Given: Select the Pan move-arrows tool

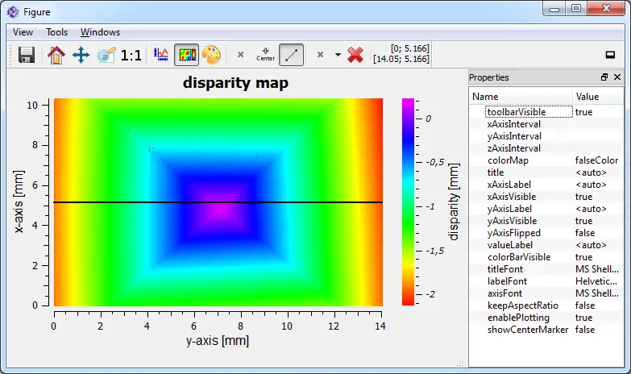Looking at the screenshot, I should 81,55.
